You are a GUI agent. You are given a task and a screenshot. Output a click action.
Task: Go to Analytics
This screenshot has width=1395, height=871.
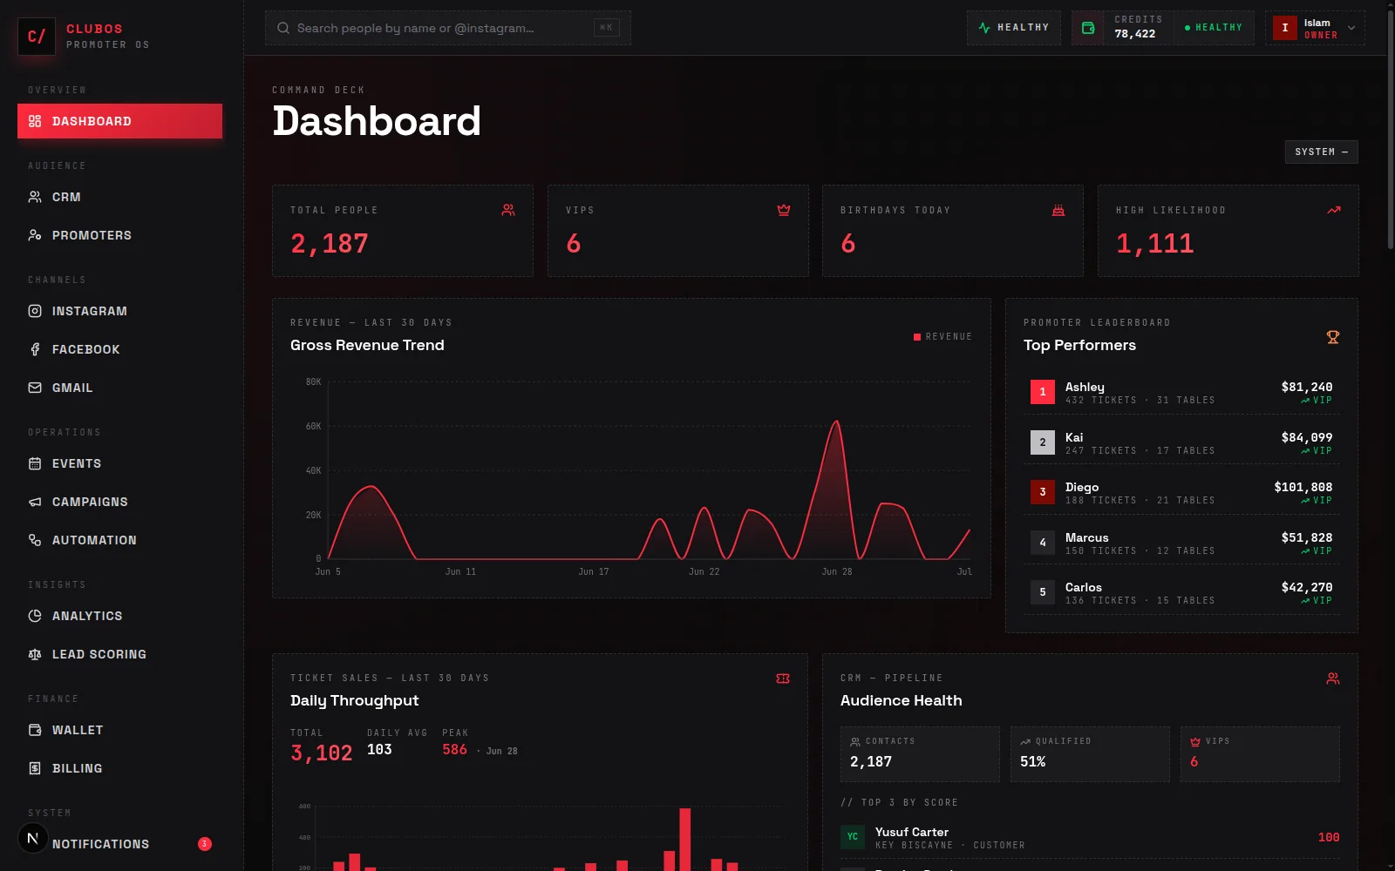pos(119,616)
